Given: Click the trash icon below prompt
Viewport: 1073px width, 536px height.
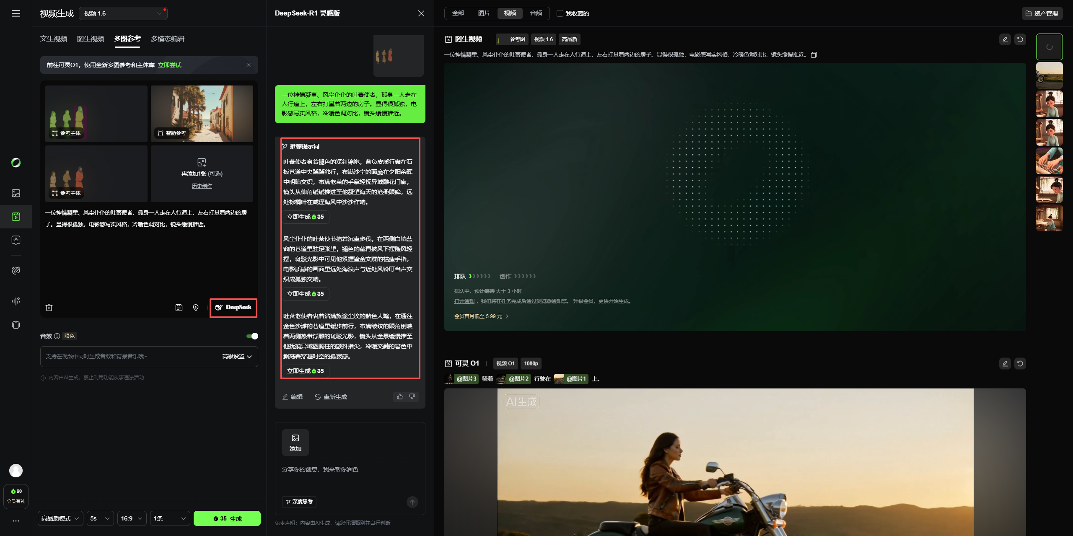Looking at the screenshot, I should click(x=49, y=308).
